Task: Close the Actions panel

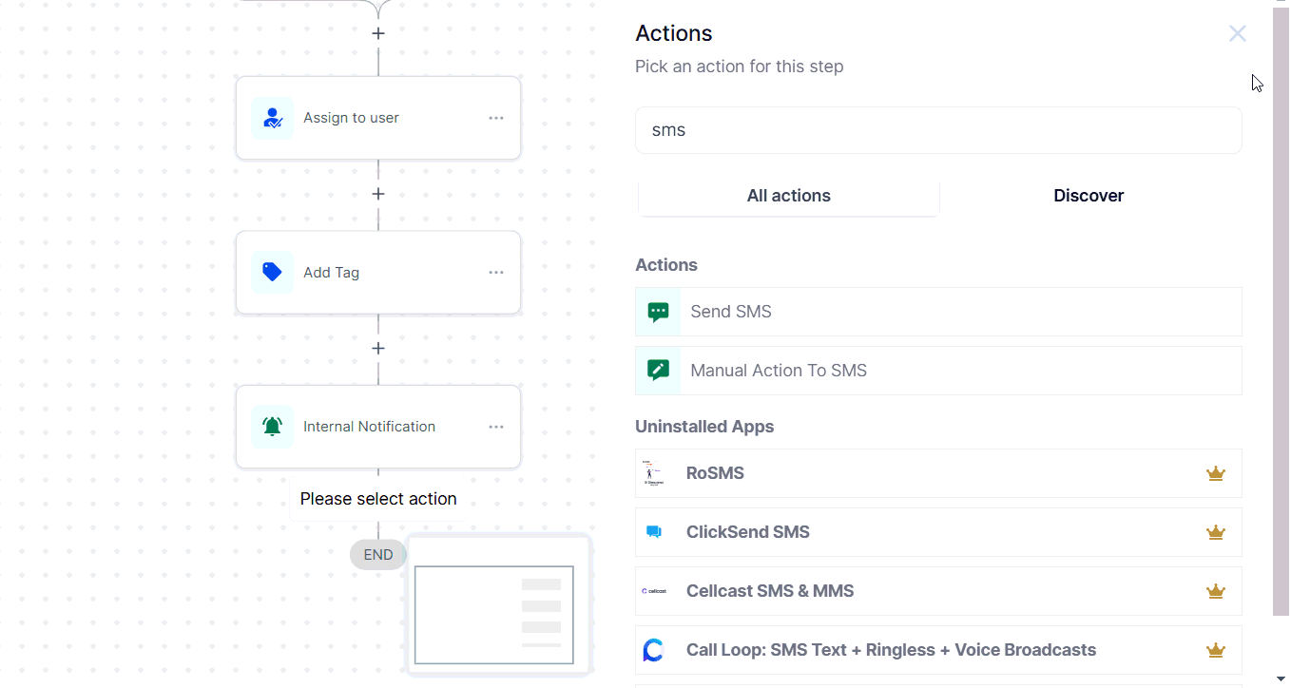Action: pyautogui.click(x=1237, y=34)
